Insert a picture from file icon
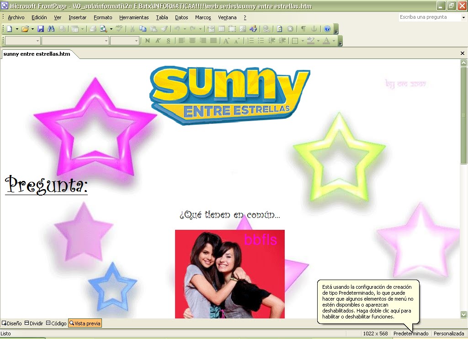 pyautogui.click(x=243, y=29)
